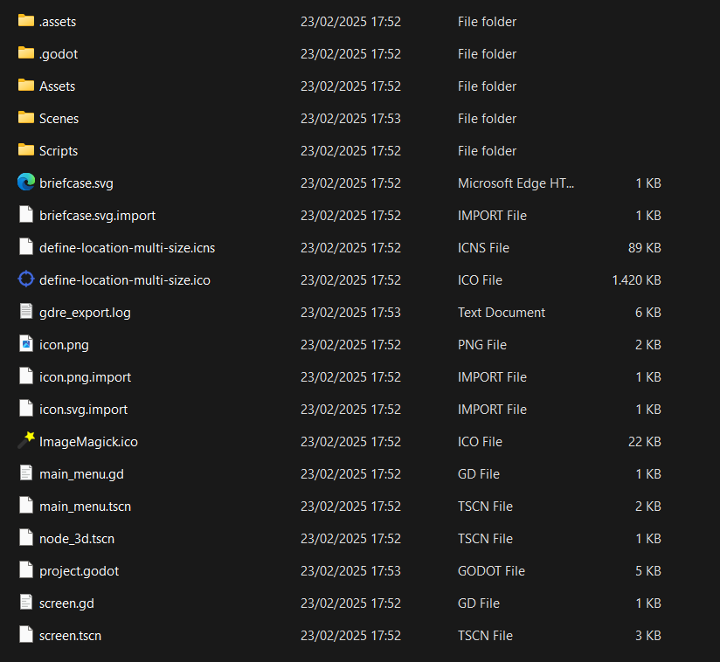Click the gdre_export.log text document icon
720x662 pixels.
[25, 312]
